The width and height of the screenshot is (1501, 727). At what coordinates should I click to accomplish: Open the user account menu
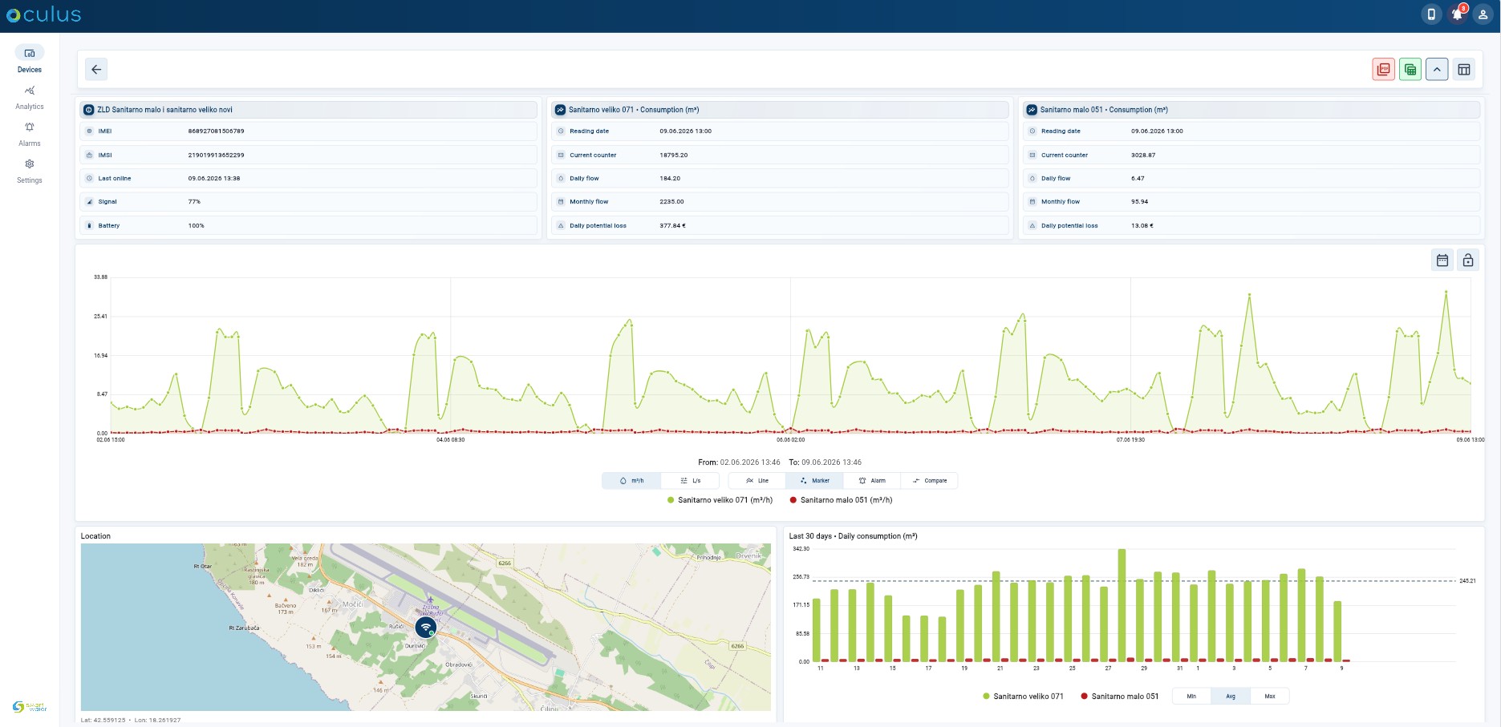point(1483,14)
